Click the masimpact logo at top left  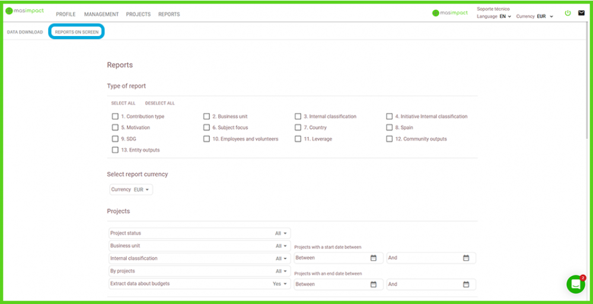pyautogui.click(x=25, y=11)
